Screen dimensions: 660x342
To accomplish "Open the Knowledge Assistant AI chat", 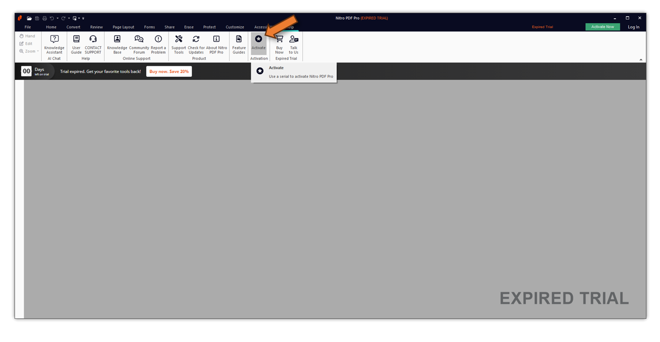I will click(x=54, y=44).
